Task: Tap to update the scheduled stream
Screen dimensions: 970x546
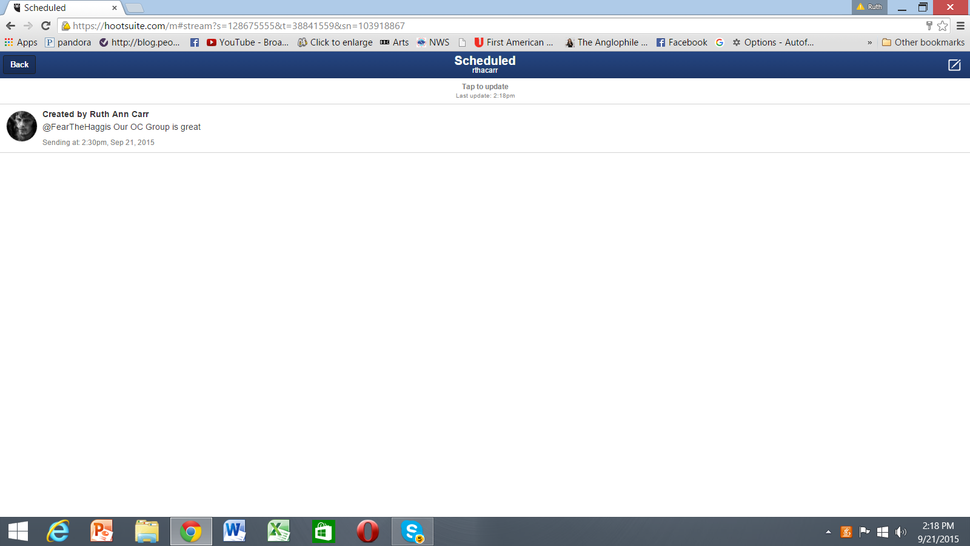Action: click(x=485, y=87)
